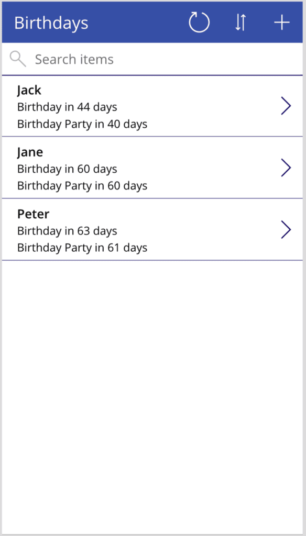Select the Jack list entry name
306x536 pixels.
(29, 90)
